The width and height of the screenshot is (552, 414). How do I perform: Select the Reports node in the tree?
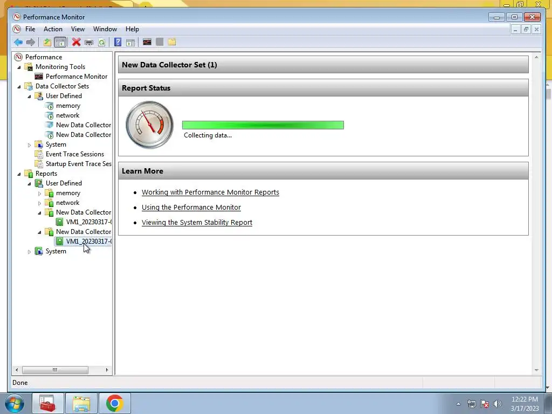click(46, 174)
